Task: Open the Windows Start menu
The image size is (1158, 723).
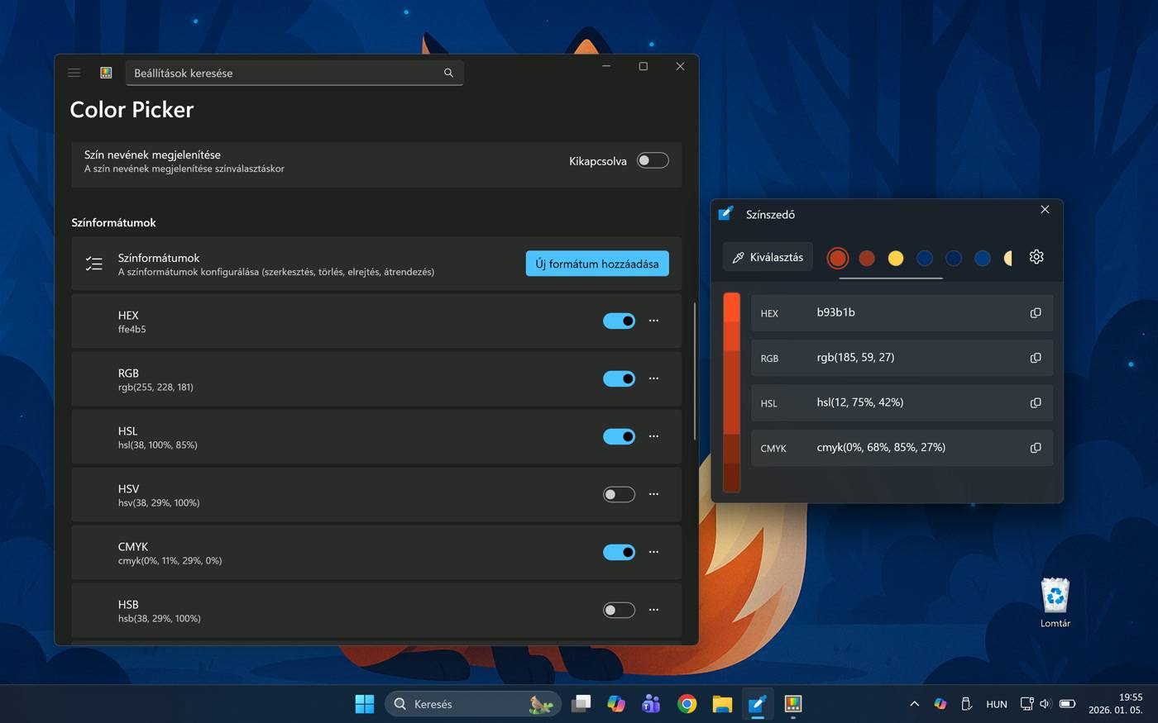Action: 365,704
